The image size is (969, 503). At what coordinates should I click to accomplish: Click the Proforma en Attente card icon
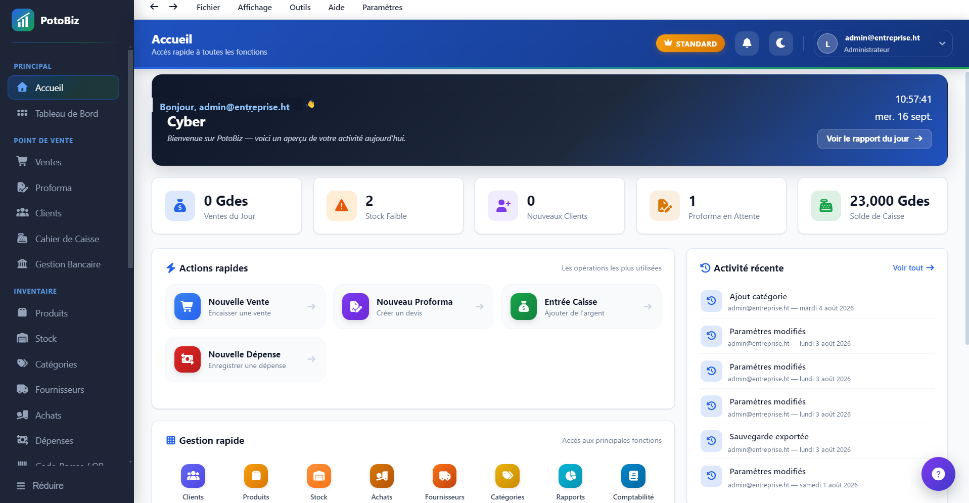665,206
